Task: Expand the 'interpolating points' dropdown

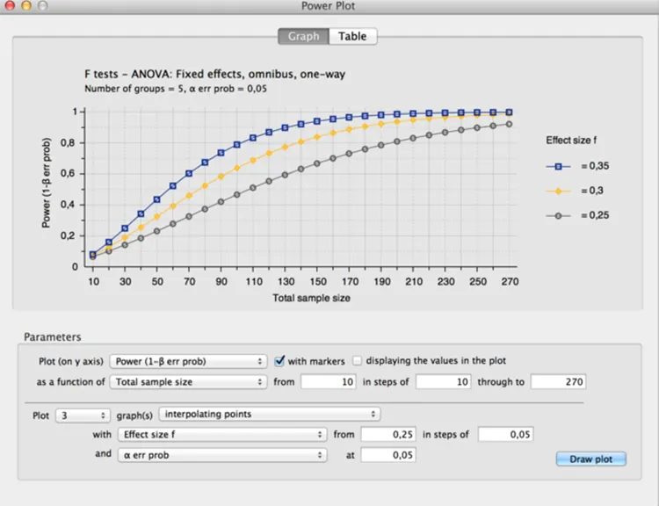Action: [270, 414]
